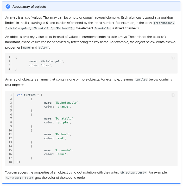The image size is (183, 186).
Task: Click the "var" keyword in the turtles code
Action: 19,95
